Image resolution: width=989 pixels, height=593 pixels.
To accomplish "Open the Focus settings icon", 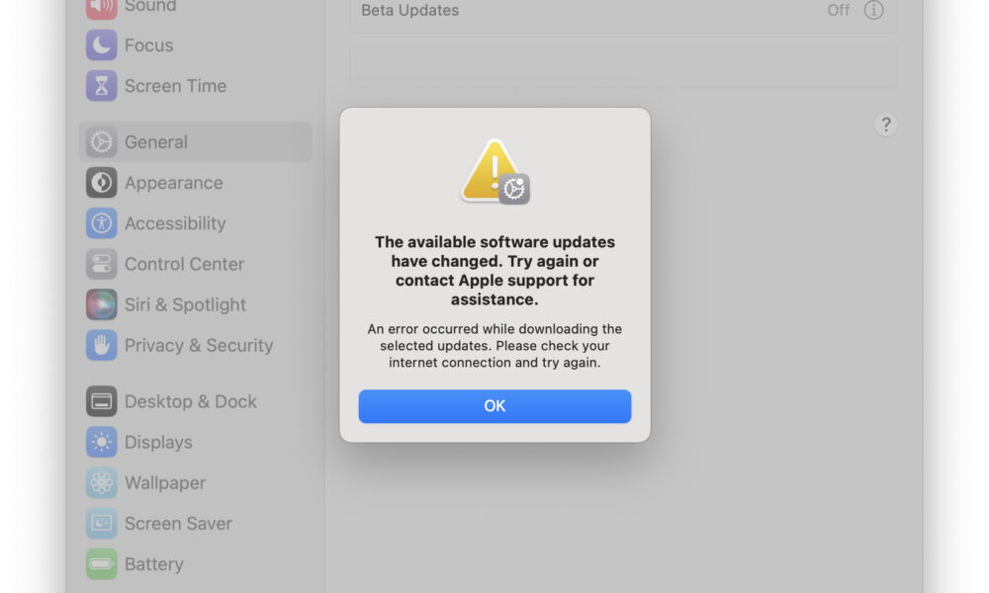I will 102,45.
